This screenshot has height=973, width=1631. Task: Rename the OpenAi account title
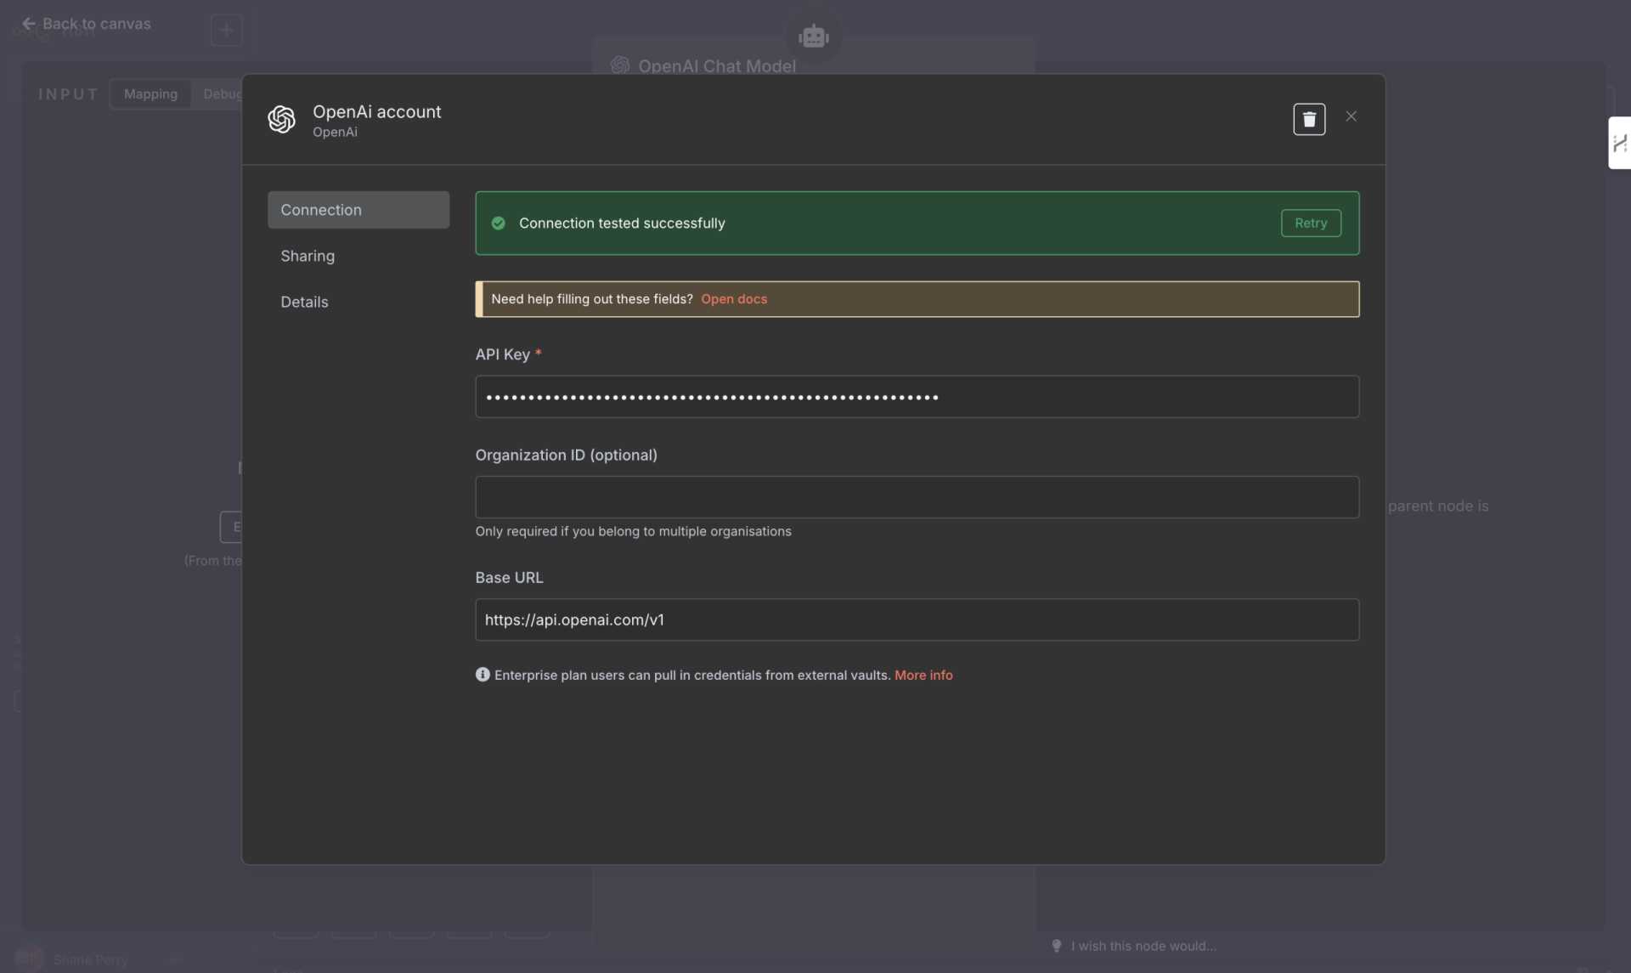pyautogui.click(x=376, y=111)
